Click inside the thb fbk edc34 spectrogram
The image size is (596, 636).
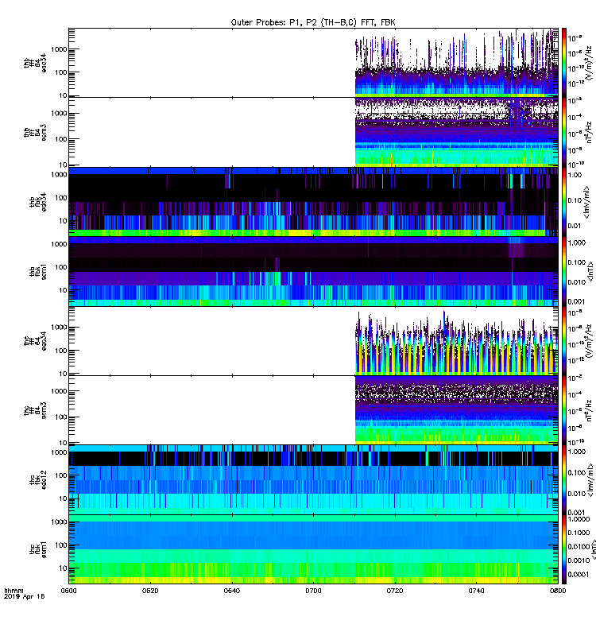313,202
